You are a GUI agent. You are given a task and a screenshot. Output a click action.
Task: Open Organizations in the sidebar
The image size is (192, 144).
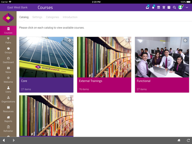8,99
